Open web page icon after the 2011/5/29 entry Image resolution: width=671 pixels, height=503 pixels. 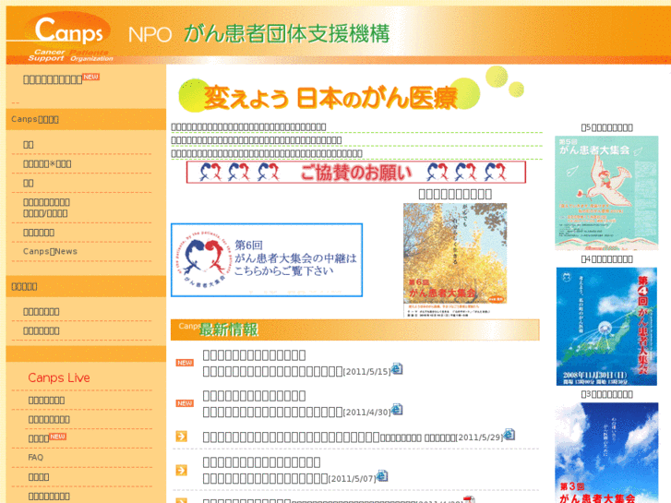pyautogui.click(x=509, y=434)
